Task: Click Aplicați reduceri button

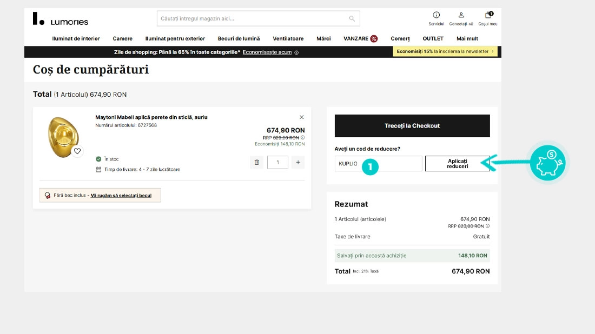Action: tap(457, 164)
